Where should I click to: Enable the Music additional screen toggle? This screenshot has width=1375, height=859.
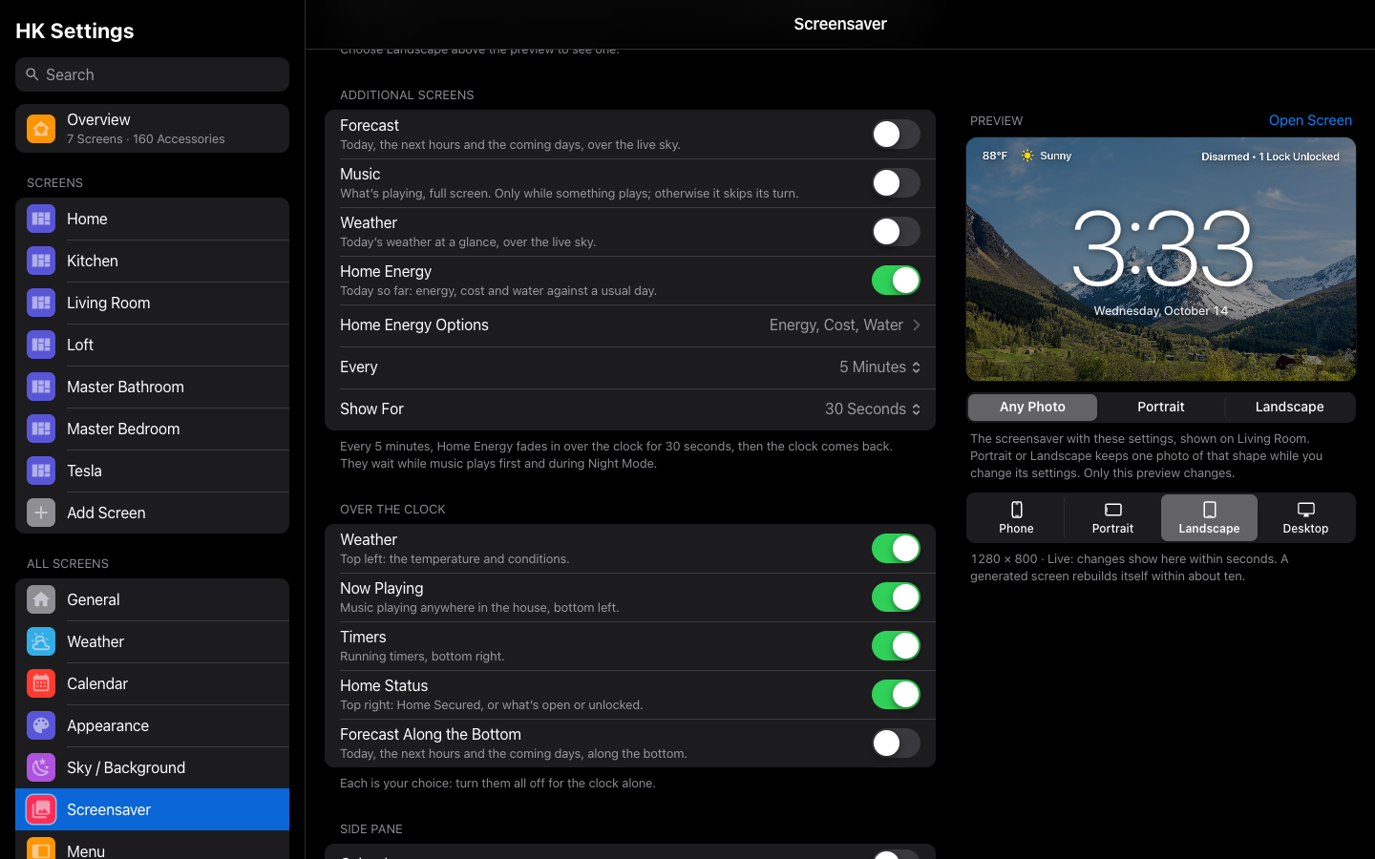(896, 183)
